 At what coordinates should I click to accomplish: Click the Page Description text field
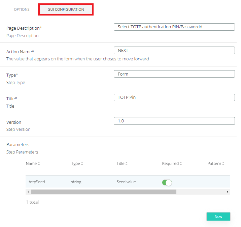click(x=174, y=27)
